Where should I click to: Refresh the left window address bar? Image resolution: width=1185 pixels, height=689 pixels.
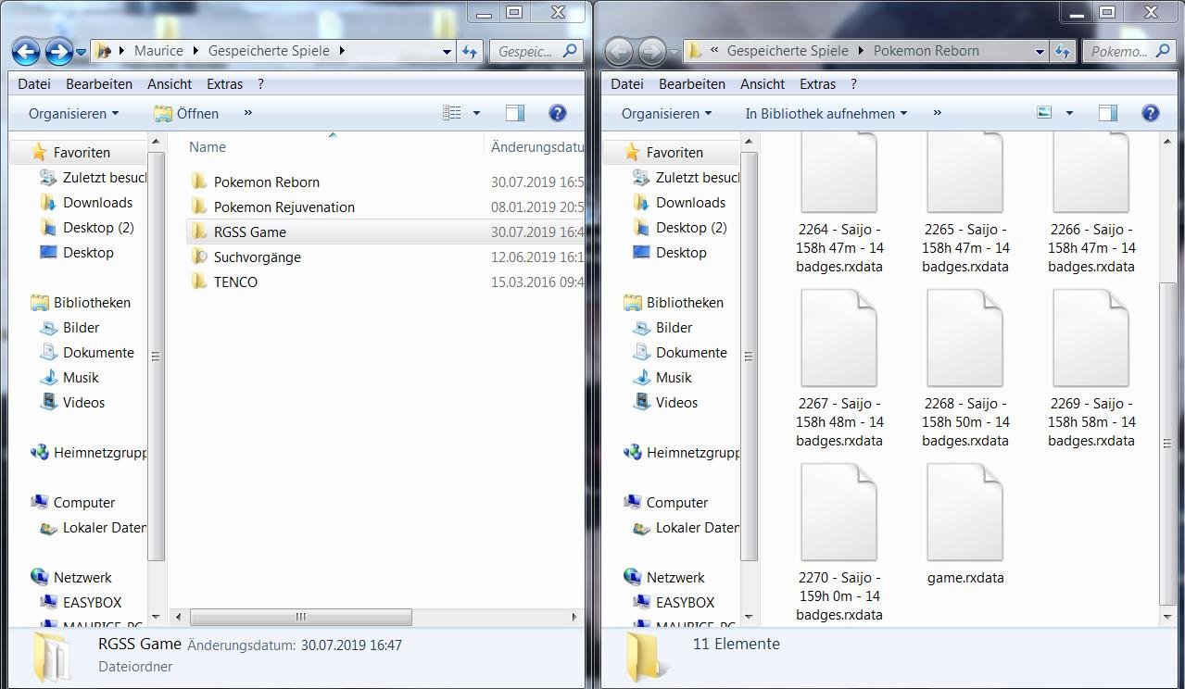470,52
